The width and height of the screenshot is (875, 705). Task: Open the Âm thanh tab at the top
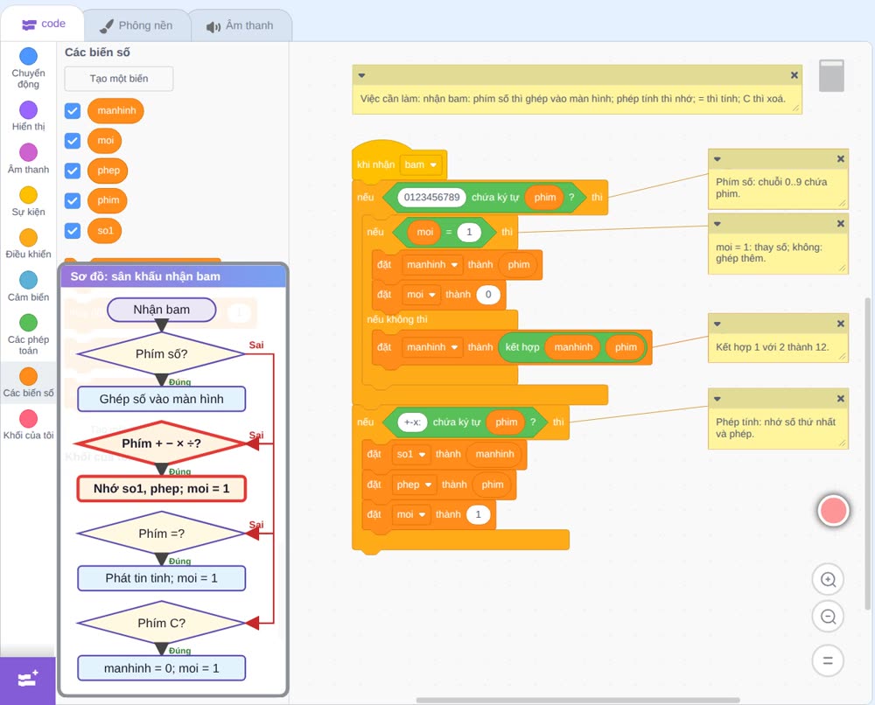pyautogui.click(x=241, y=25)
